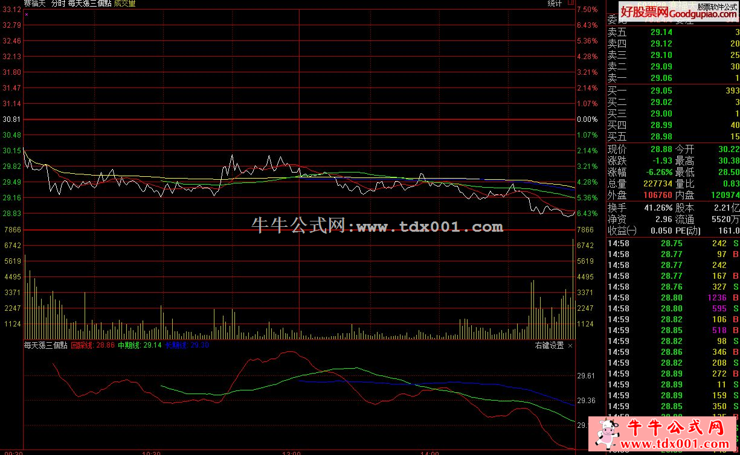Click the 现价 value 28.88
The height and width of the screenshot is (455, 740).
(661, 149)
